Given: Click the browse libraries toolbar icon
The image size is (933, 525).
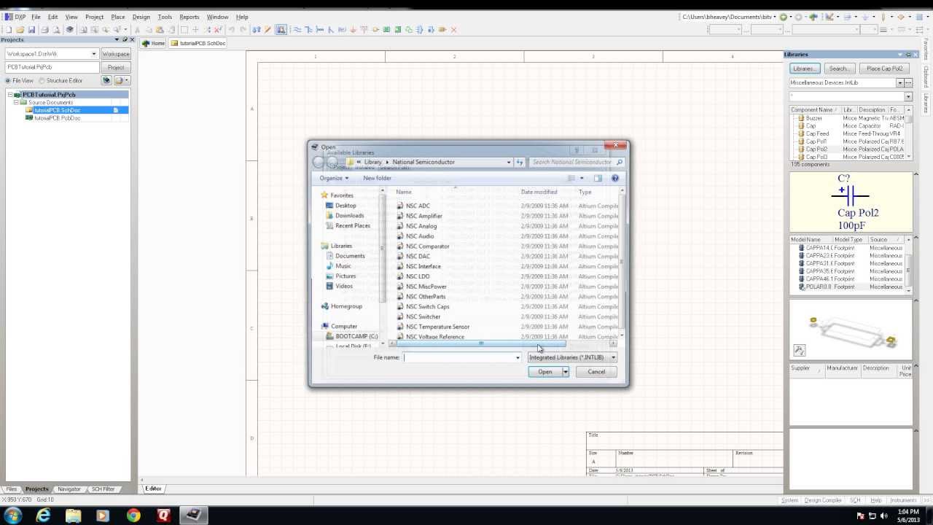Looking at the screenshot, I should [281, 30].
